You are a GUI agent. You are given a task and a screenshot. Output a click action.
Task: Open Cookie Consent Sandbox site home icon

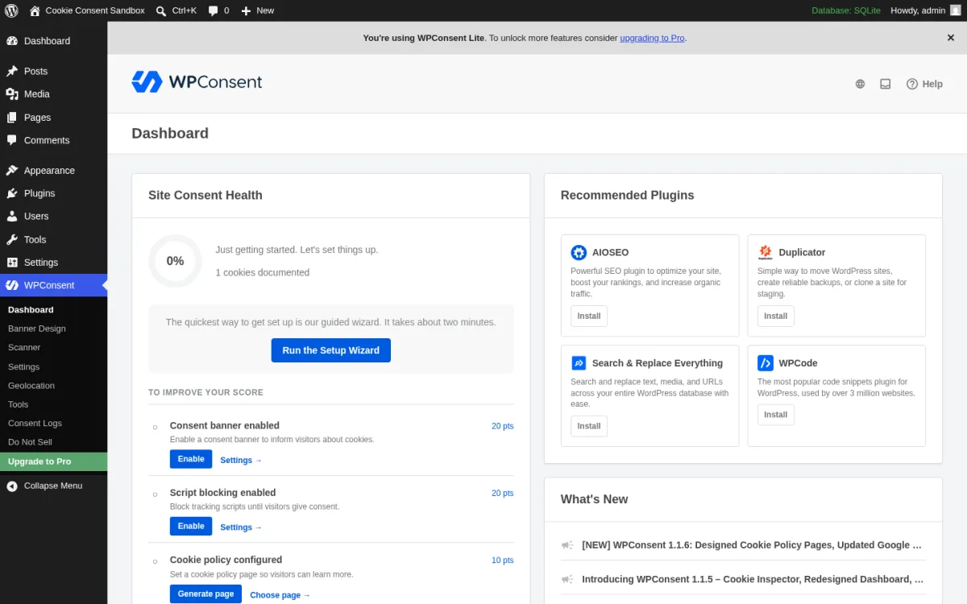point(35,10)
